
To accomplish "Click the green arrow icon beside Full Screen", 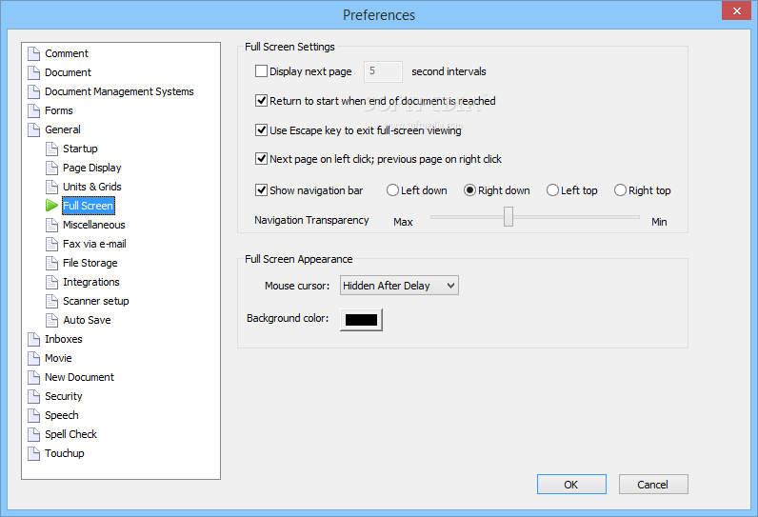I will 51,206.
